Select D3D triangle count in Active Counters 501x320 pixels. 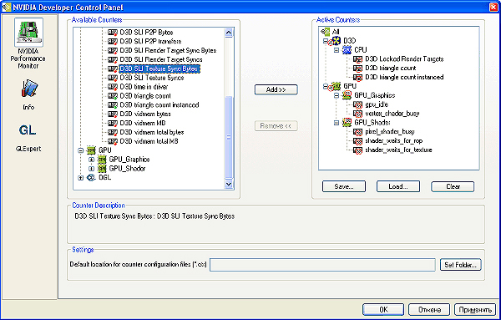(x=391, y=68)
